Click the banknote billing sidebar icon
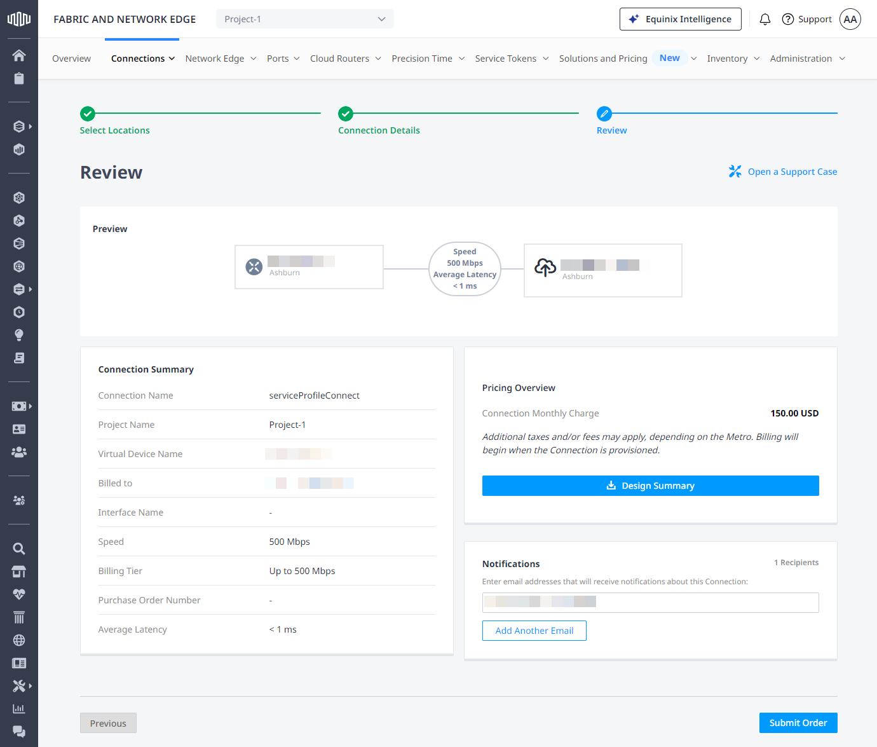877x747 pixels. point(19,406)
